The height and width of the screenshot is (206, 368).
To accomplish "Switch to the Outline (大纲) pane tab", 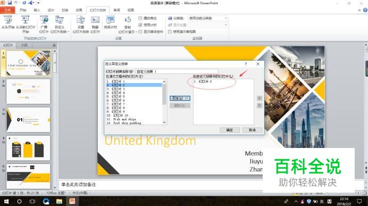I will (24, 45).
